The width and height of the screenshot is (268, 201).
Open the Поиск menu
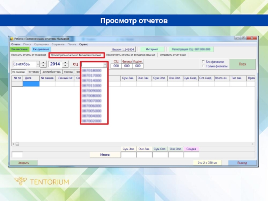(27, 44)
